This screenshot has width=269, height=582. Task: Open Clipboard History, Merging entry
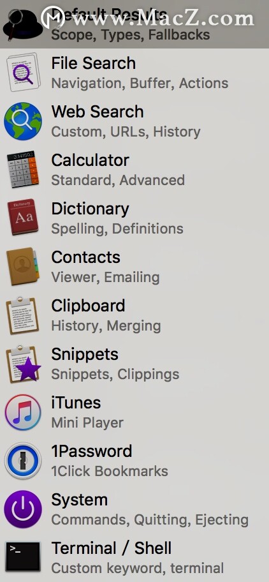(134, 315)
